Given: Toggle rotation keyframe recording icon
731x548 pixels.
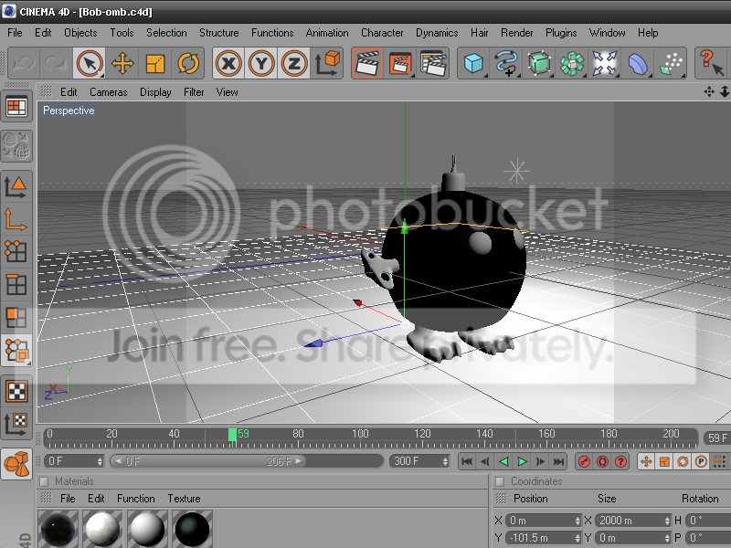Looking at the screenshot, I should [683, 462].
